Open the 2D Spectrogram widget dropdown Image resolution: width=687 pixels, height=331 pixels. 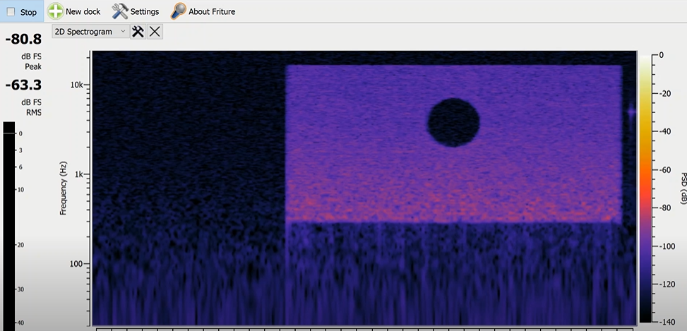coord(90,32)
